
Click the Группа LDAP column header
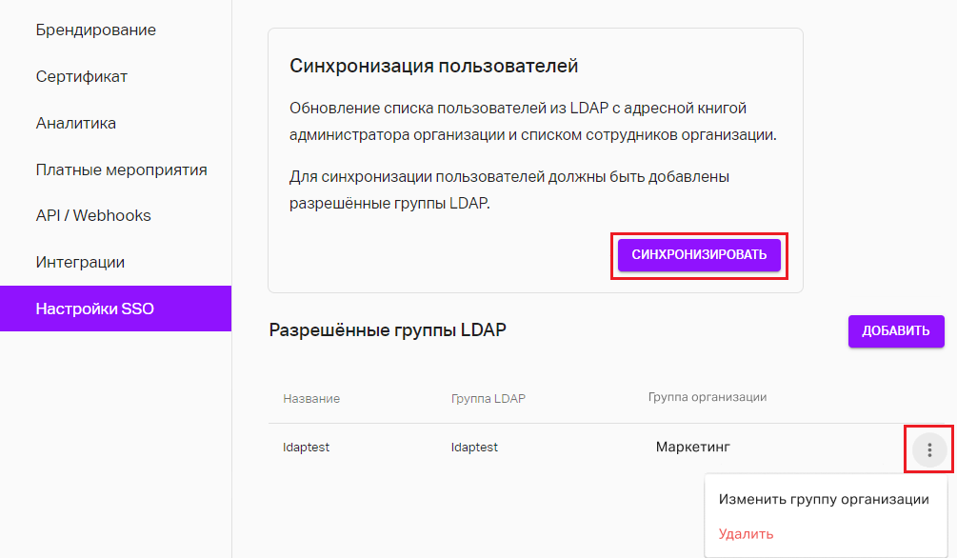[x=488, y=399]
